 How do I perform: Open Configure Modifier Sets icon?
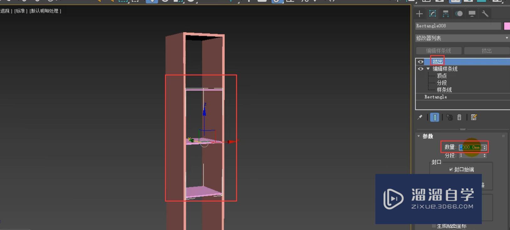point(474,117)
